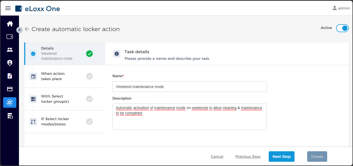Select the Details step
Viewport: 353px width, 166px height.
(x=65, y=53)
